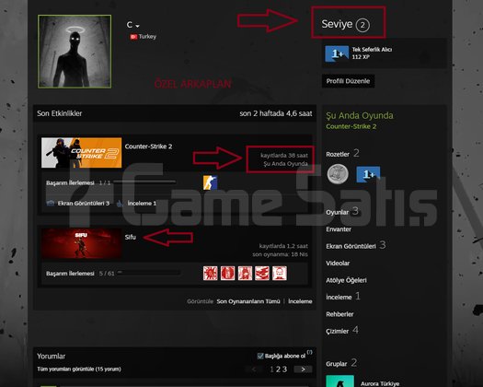Click the Counter-Strike 2 achievement icon
This screenshot has width=483, height=387.
(210, 182)
